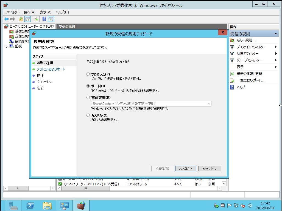
Task: Click the 新しい規則 firewall icon in Actions pane
Action: (x=232, y=40)
